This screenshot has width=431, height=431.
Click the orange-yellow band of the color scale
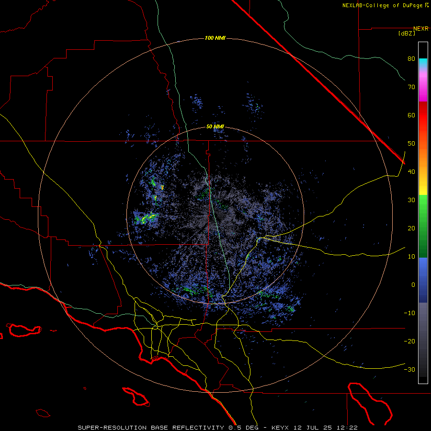tap(423, 168)
